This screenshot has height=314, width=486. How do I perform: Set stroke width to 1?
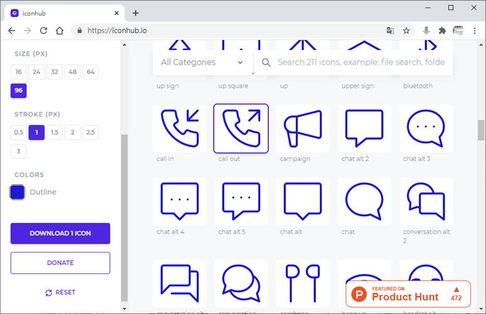tap(36, 132)
